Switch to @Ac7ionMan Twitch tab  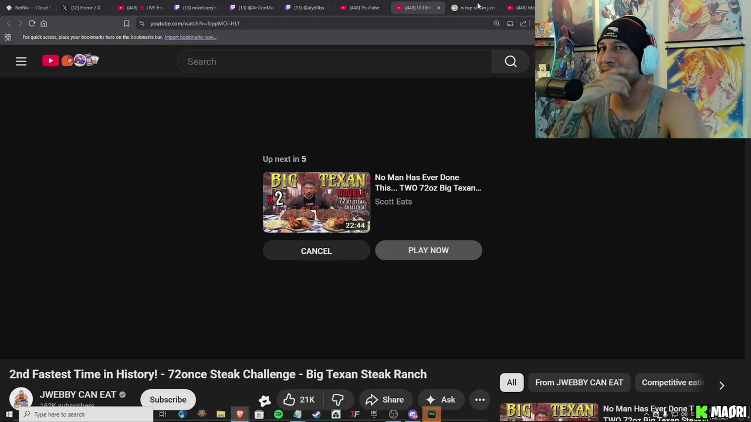click(251, 8)
